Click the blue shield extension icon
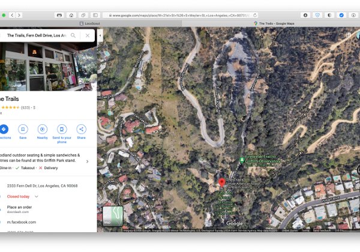 317,16
